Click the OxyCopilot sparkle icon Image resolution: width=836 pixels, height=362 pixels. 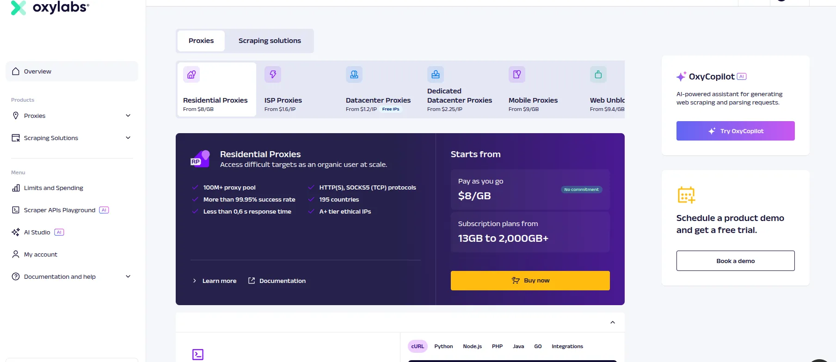point(681,76)
